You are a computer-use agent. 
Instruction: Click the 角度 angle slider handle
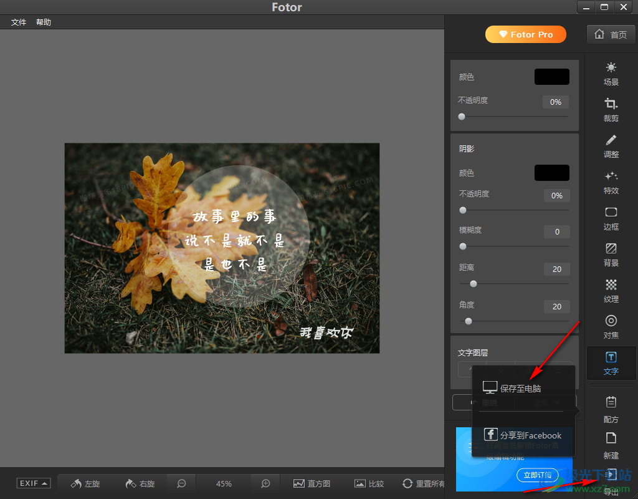pyautogui.click(x=469, y=321)
